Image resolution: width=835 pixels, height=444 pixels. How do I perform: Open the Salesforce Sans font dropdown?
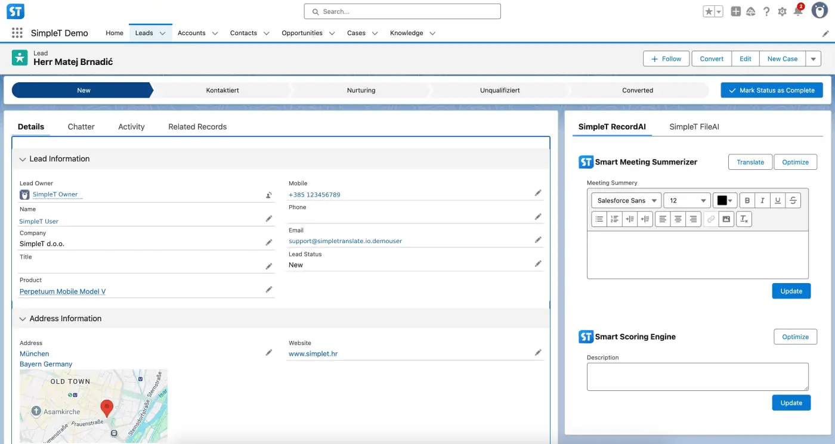pyautogui.click(x=626, y=201)
